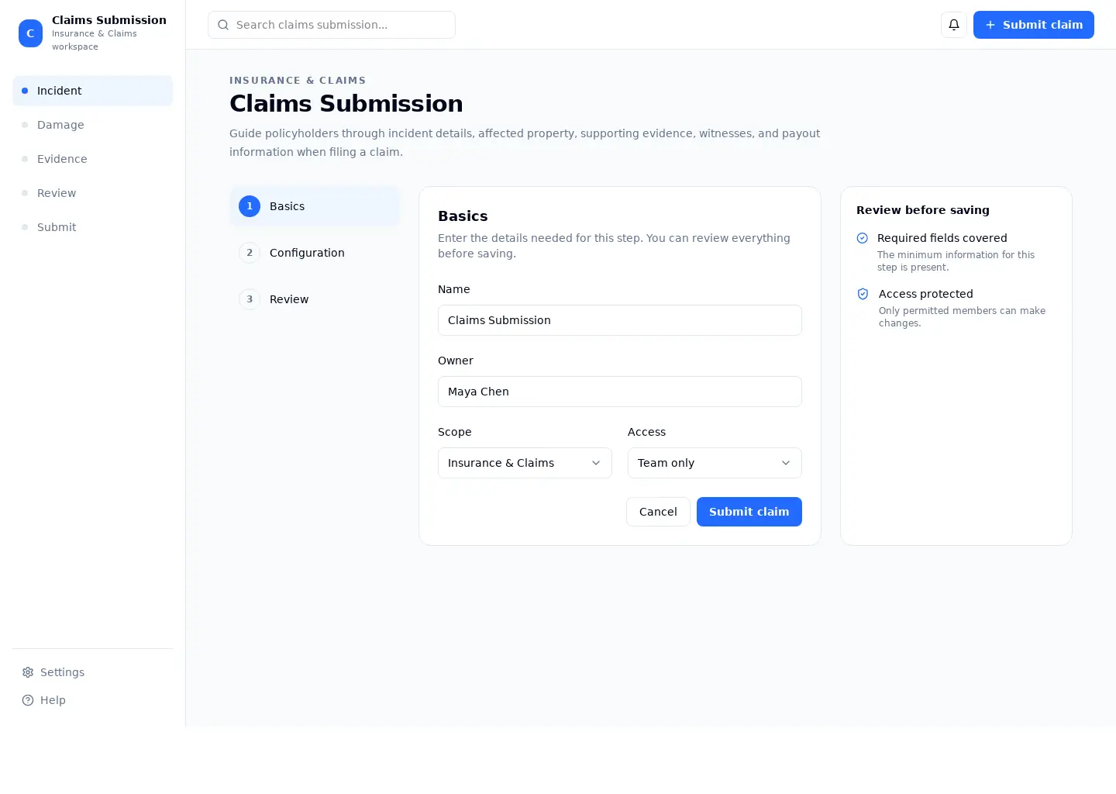This screenshot has height=794, width=1116.
Task: Click 'The minimum information for this step' text
Action: pyautogui.click(x=956, y=261)
